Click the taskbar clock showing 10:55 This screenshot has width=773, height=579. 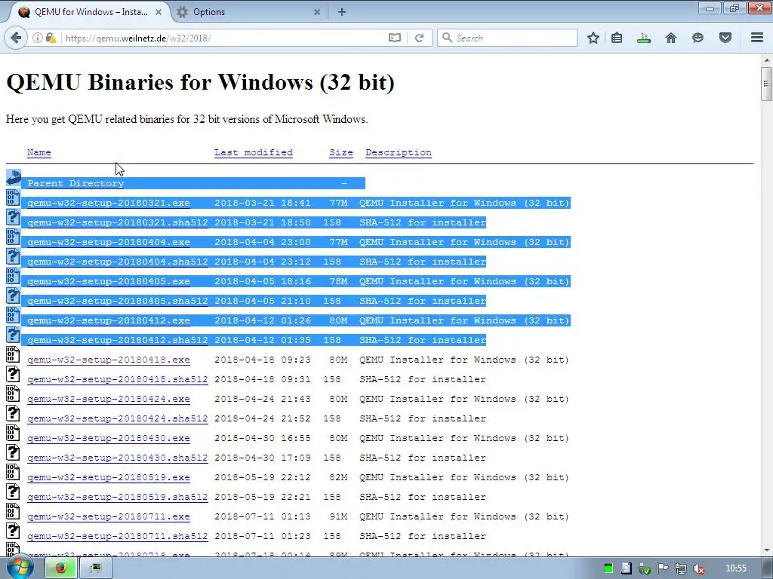click(735, 568)
